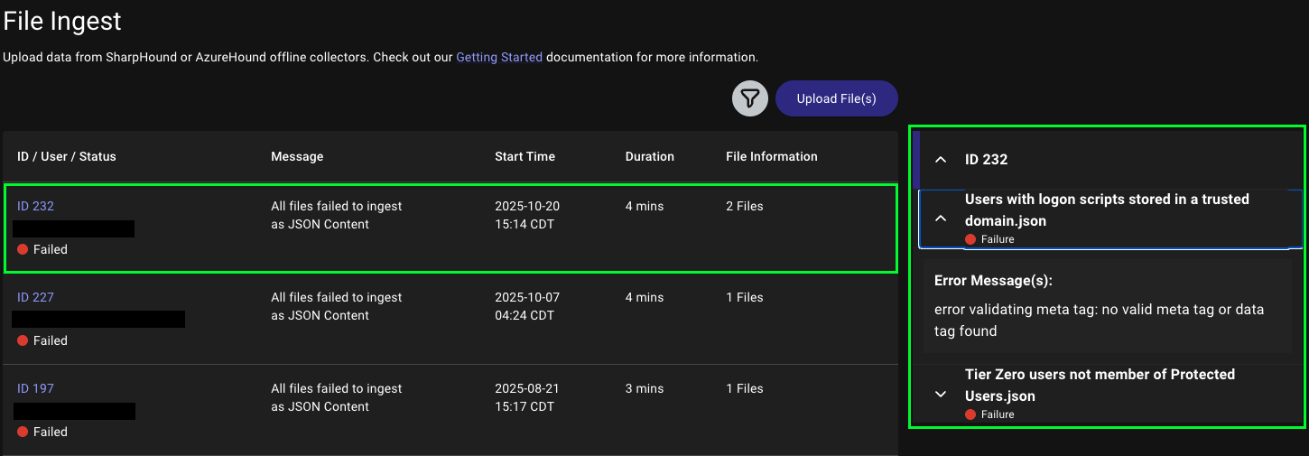This screenshot has width=1309, height=456.
Task: Click the Failed status of ID 232
Action: click(x=42, y=249)
